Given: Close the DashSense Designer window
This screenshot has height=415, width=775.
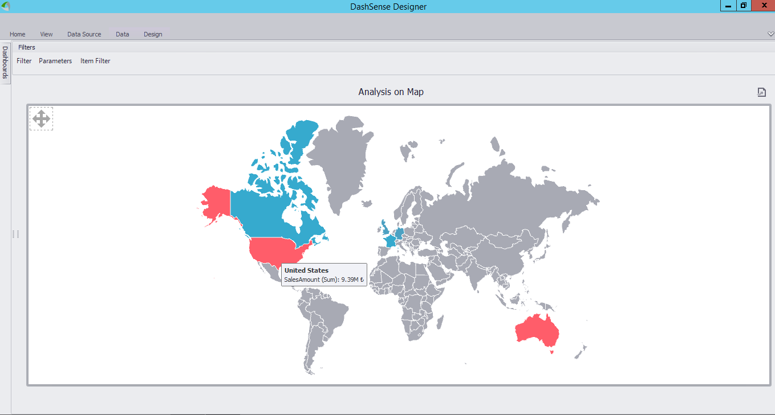Looking at the screenshot, I should click(x=763, y=6).
